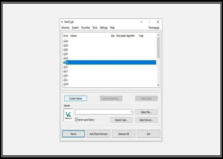The width and height of the screenshot is (223, 159).
Task: Click Auto-Mount Devices
Action: tap(98, 134)
